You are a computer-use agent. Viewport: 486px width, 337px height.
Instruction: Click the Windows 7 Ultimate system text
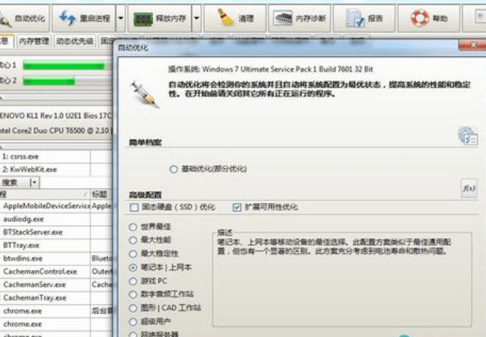click(x=270, y=70)
